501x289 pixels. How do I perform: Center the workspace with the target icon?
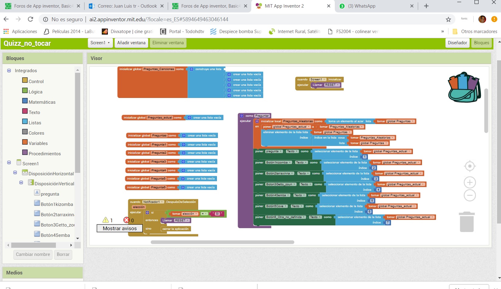point(470,166)
